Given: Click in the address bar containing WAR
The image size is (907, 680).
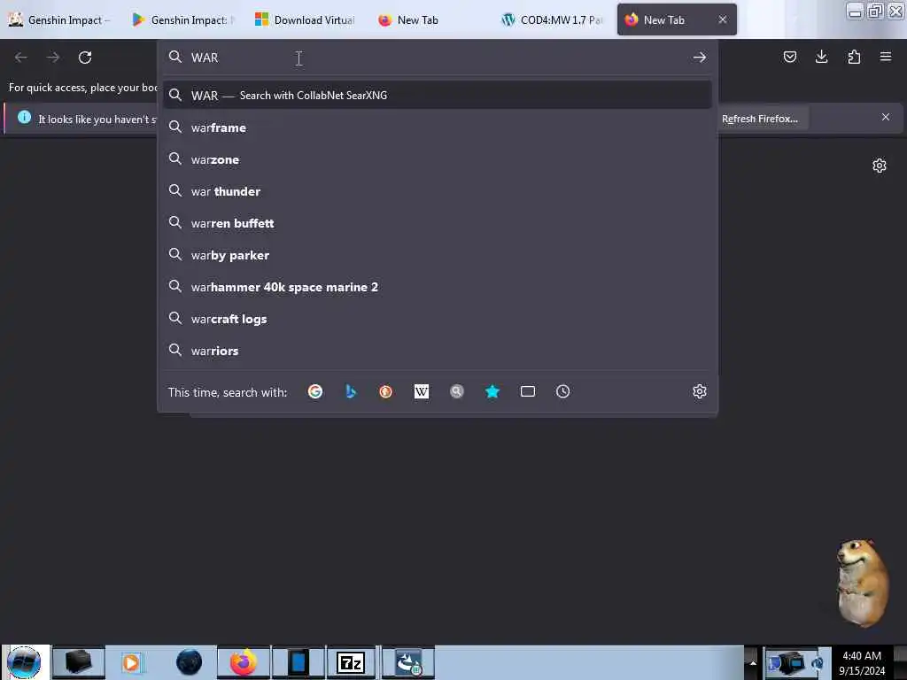Looking at the screenshot, I should pyautogui.click(x=437, y=58).
